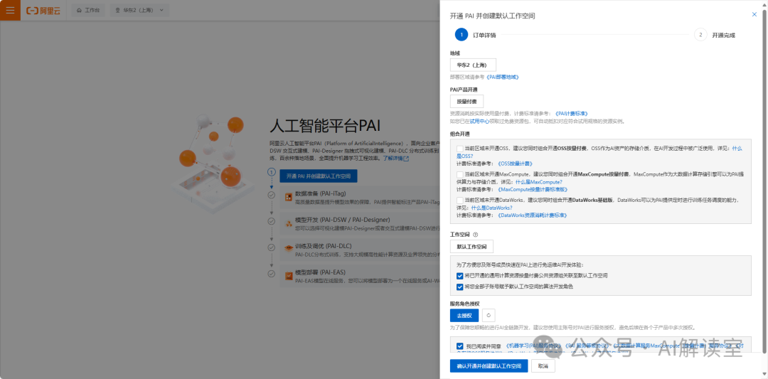Uncheck 公共资源组关联至默认工作空间 checkbox
This screenshot has height=379, width=768.
click(x=459, y=276)
